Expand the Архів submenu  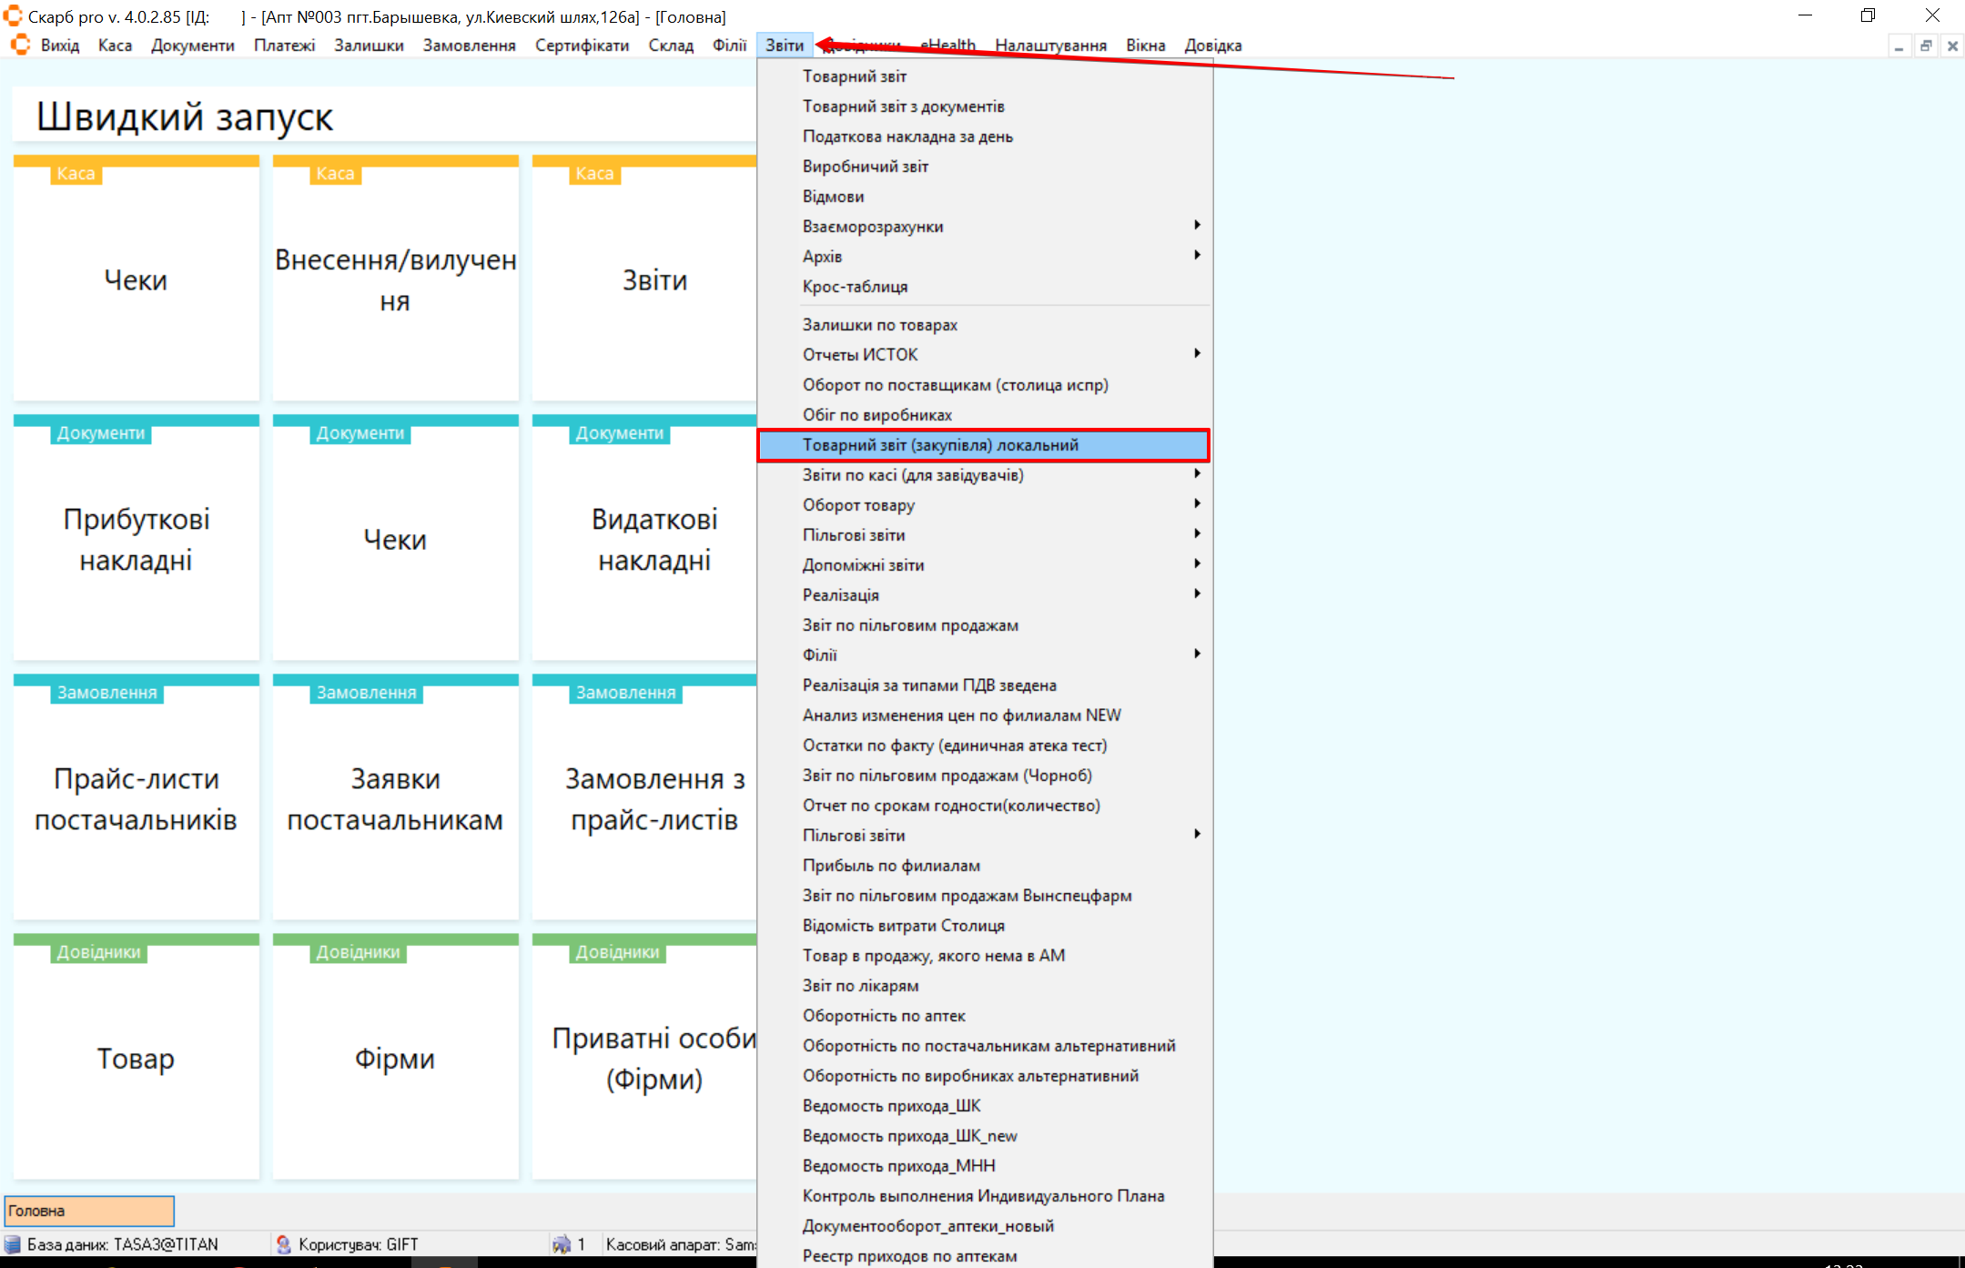1197,256
